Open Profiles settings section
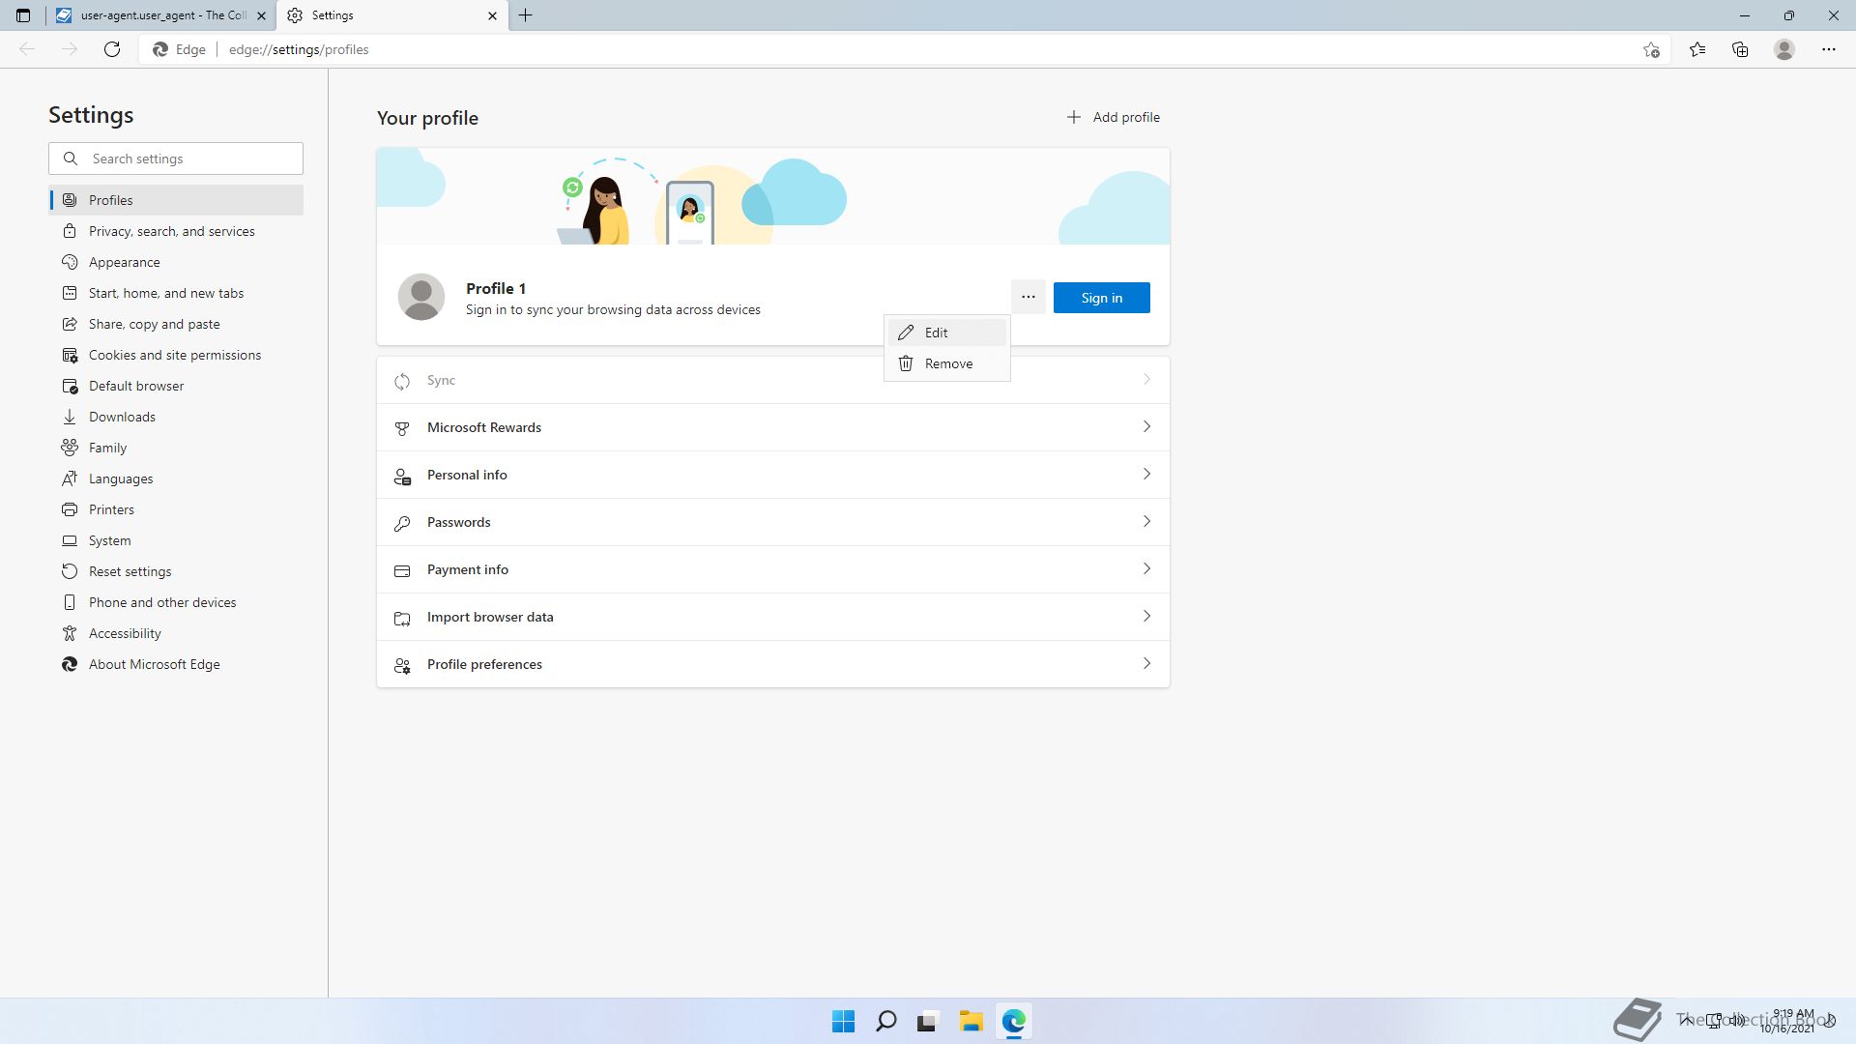 point(176,200)
